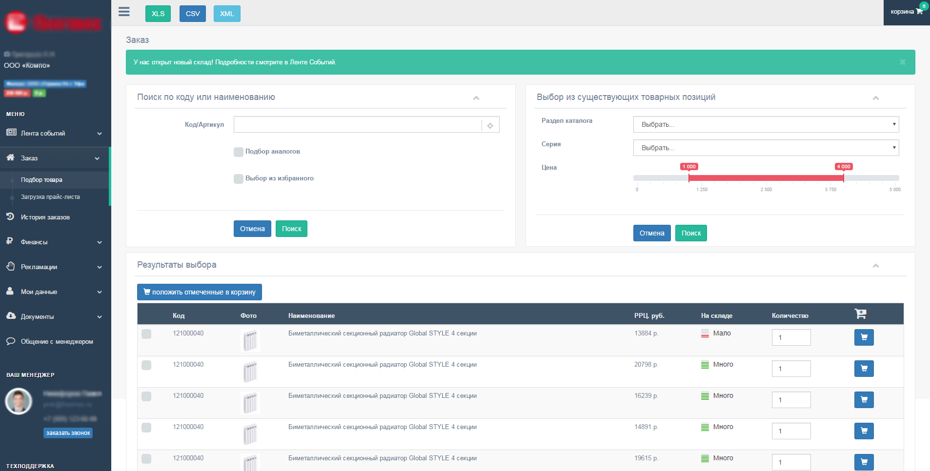Collapse the Выбор из существующих товарных позиций panel

point(876,98)
